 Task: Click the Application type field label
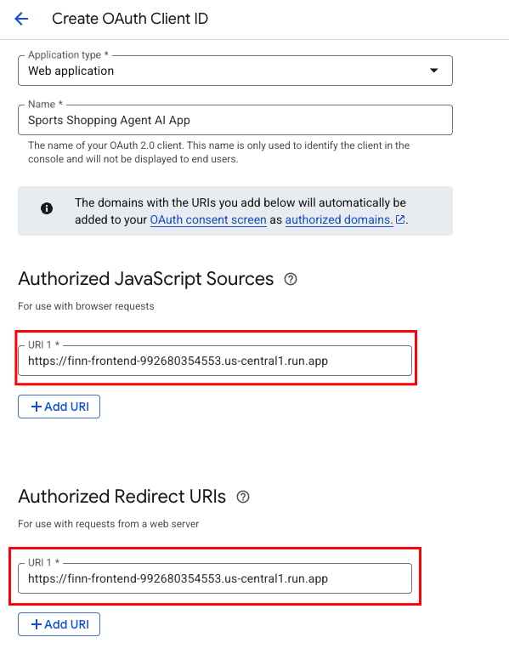(x=68, y=54)
